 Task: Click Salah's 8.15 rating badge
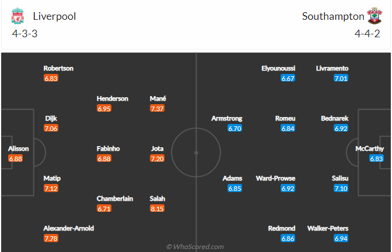[x=157, y=208]
